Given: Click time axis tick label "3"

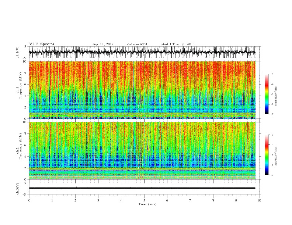Looking at the screenshot, I should coord(98,200).
